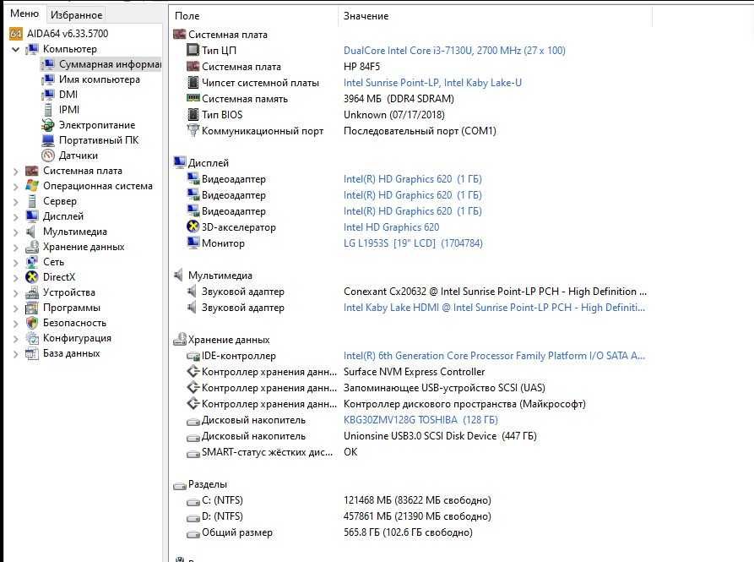The height and width of the screenshot is (562, 754).
Task: Expand the Безопасность tree node
Action: coord(15,324)
